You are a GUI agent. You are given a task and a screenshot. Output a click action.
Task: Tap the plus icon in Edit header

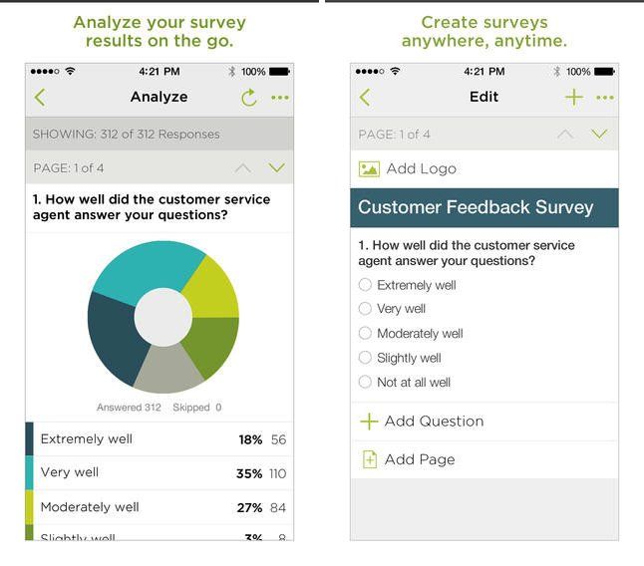tap(574, 97)
